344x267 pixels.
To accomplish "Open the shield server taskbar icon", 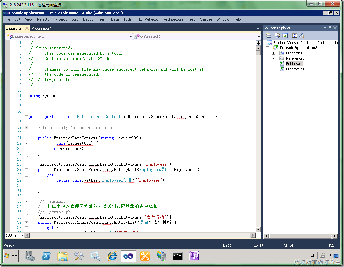I will click(x=161, y=256).
